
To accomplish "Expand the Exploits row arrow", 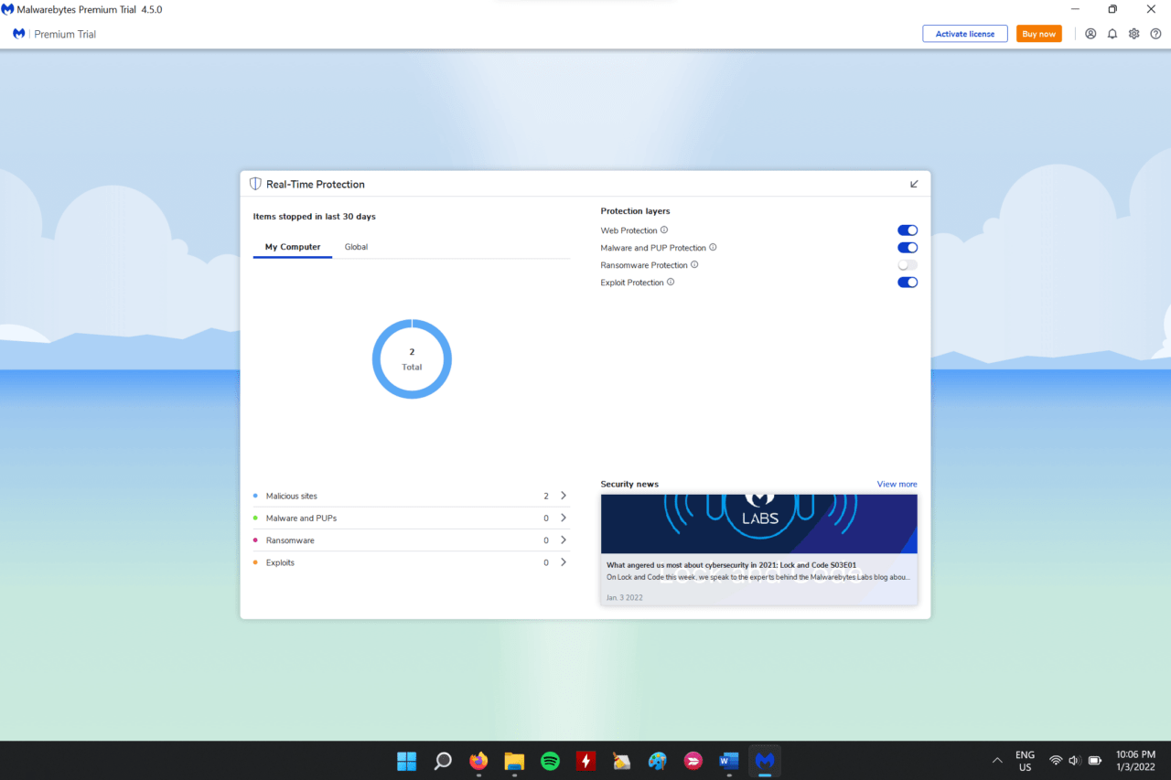I will 564,562.
